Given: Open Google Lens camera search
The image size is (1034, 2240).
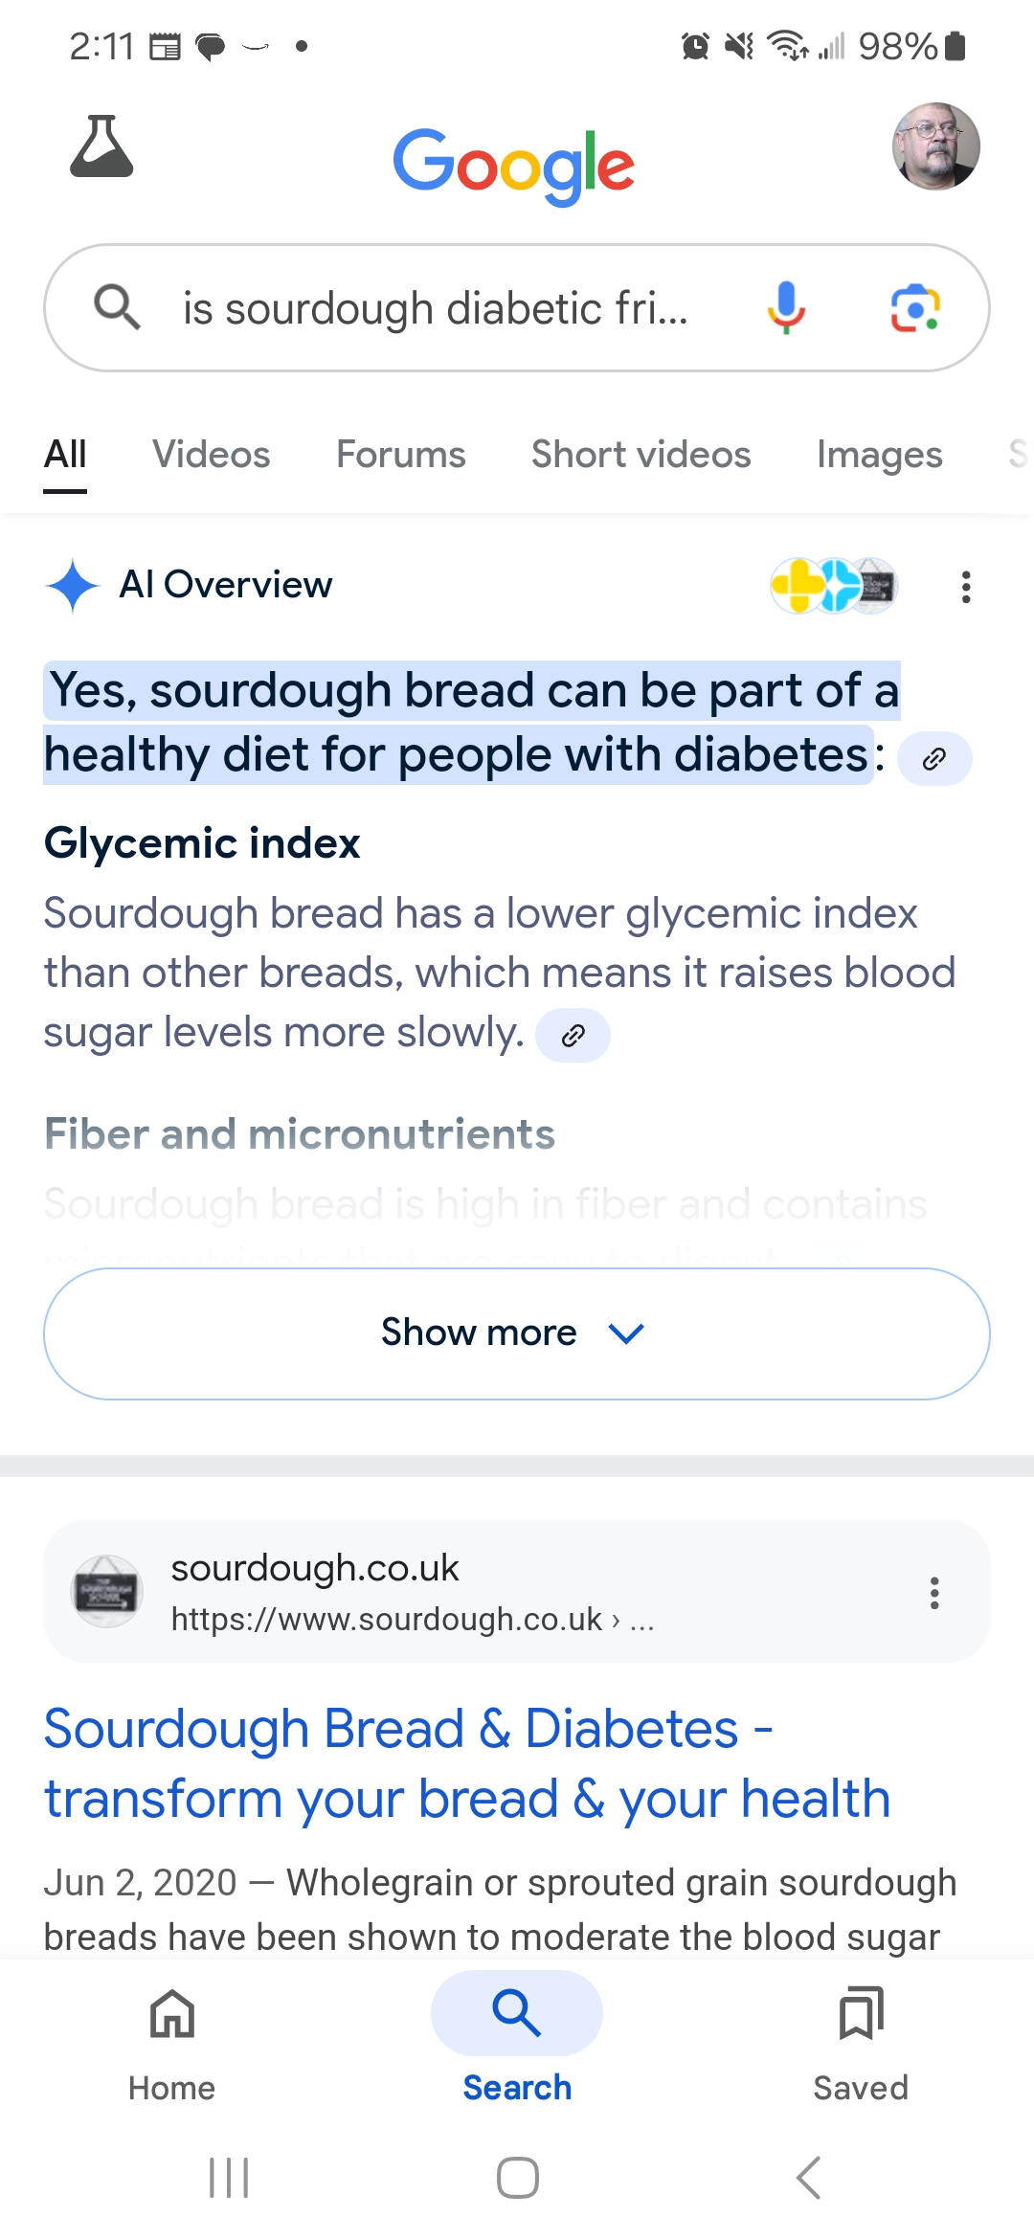Looking at the screenshot, I should (915, 308).
